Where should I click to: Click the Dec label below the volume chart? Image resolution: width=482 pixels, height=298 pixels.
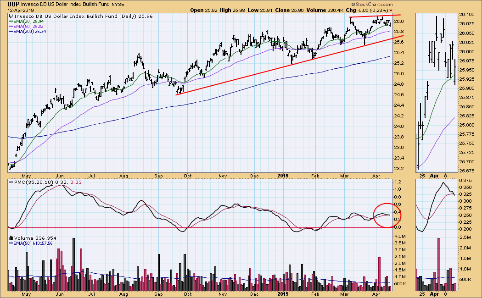254,294
